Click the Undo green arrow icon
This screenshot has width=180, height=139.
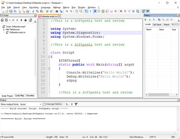(47, 11)
